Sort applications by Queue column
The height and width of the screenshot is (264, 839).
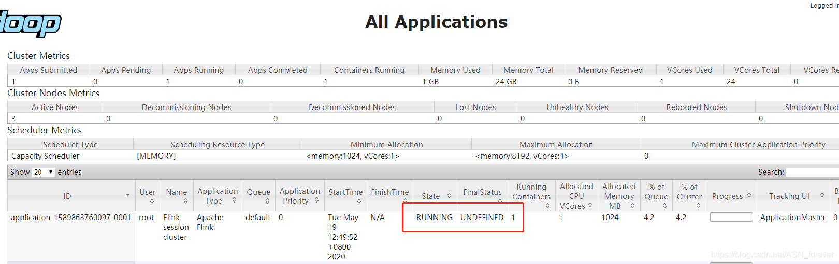[258, 196]
